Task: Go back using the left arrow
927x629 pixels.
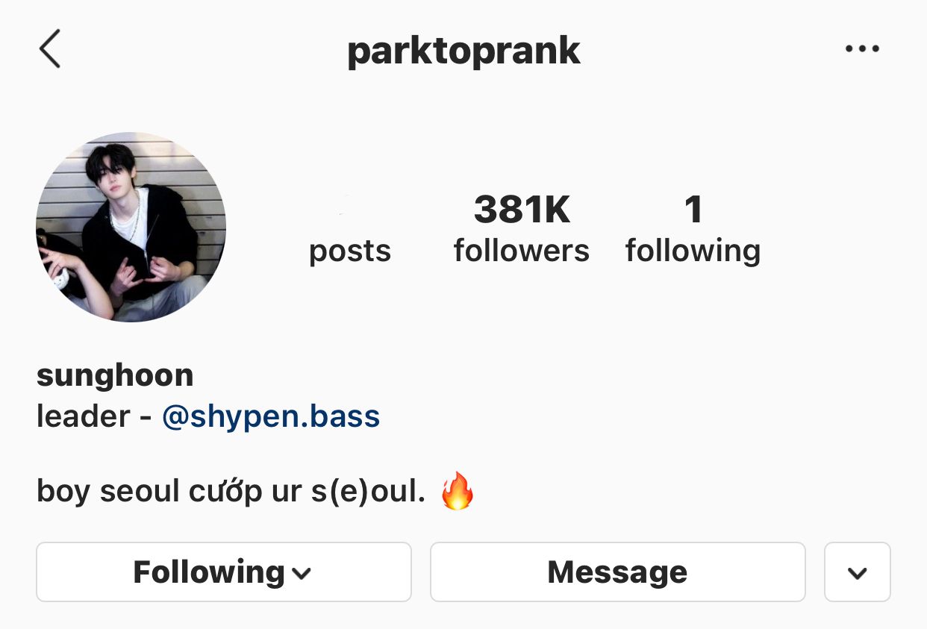Action: click(50, 49)
